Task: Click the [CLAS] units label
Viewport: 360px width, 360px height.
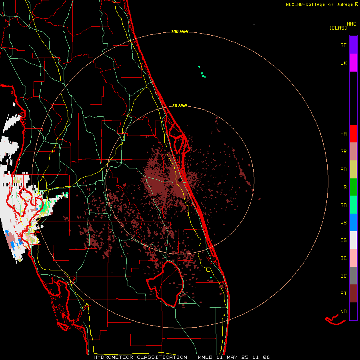Action: click(x=338, y=28)
